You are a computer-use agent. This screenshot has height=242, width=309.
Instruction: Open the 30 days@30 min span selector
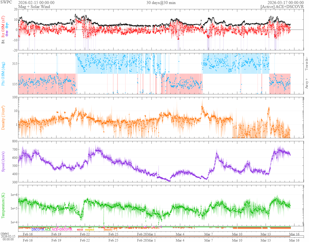[161, 3]
